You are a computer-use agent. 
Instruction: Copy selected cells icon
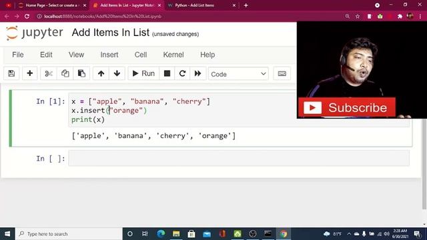(x=65, y=73)
